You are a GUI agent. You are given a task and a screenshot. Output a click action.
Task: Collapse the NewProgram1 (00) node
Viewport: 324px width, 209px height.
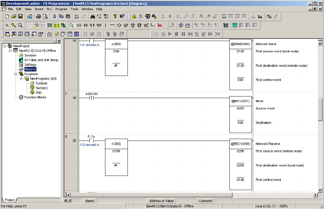click(21, 79)
